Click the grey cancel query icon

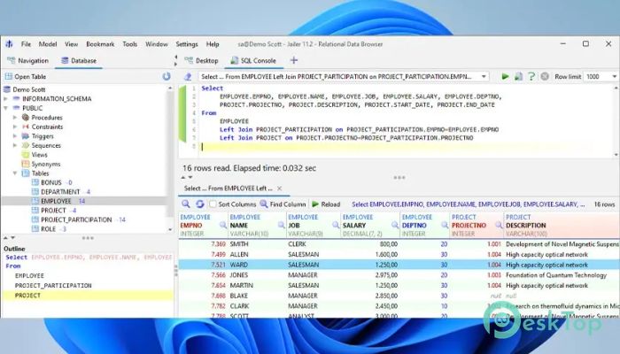pos(545,76)
